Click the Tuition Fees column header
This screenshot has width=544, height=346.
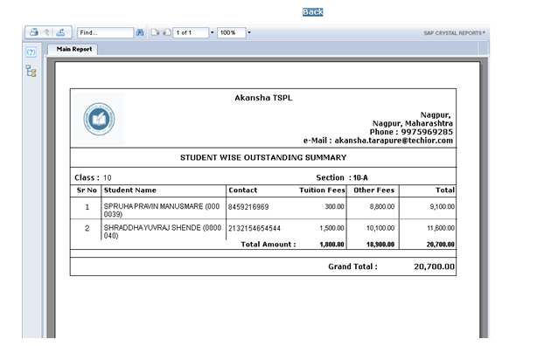pos(322,190)
